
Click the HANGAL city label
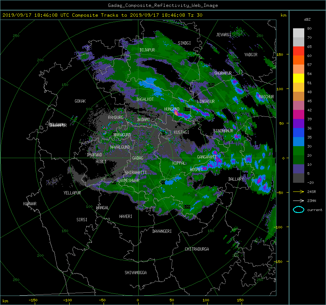[x=102, y=207]
